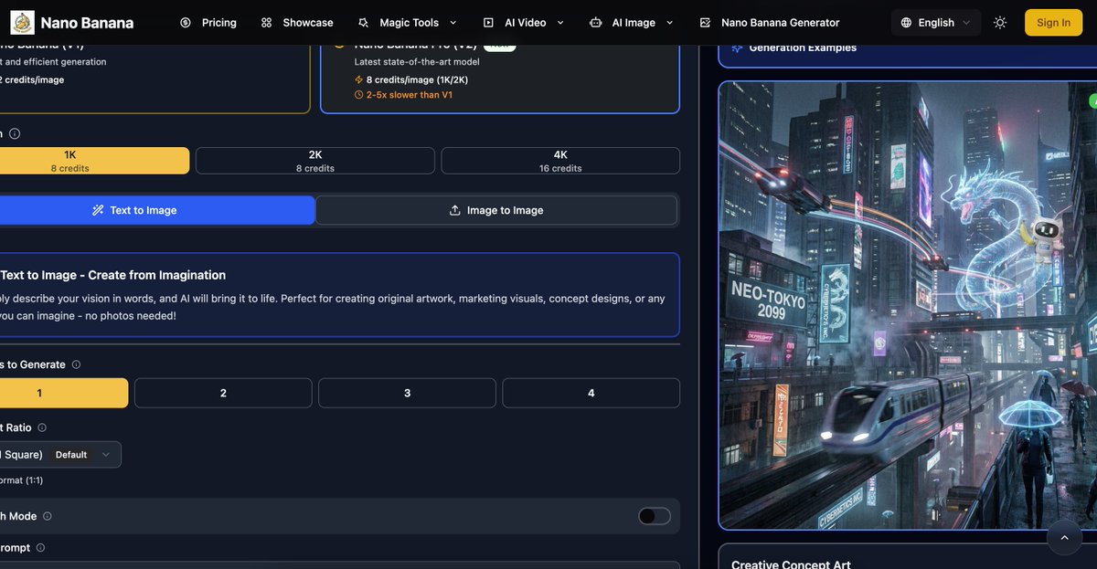Click the sparkle icon beside Generation Examples
The height and width of the screenshot is (569, 1097).
737,47
